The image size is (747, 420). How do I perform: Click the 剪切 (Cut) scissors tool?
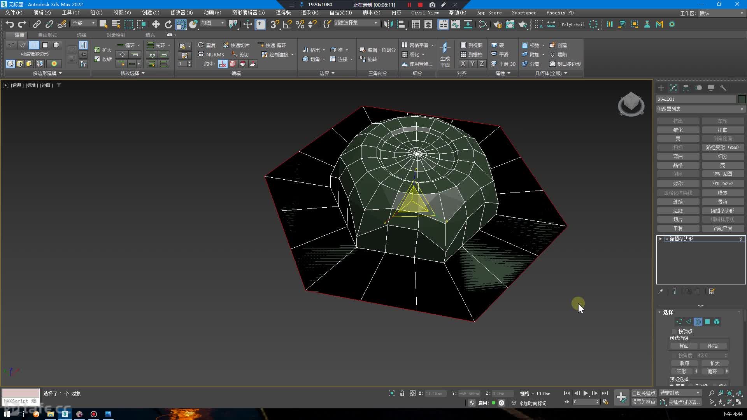pyautogui.click(x=240, y=54)
